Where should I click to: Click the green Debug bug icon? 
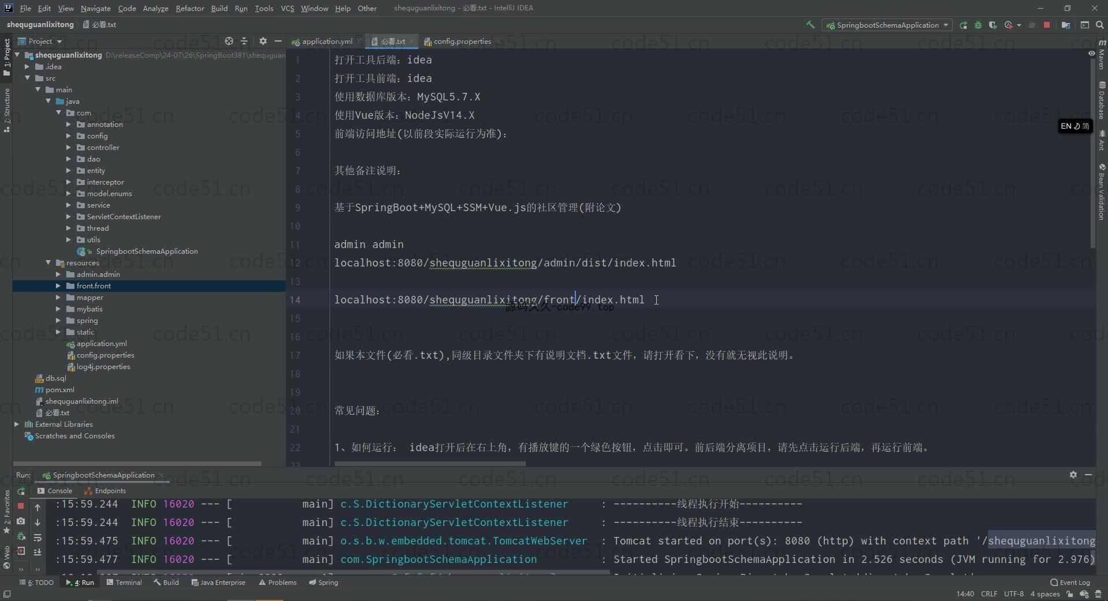pos(978,25)
